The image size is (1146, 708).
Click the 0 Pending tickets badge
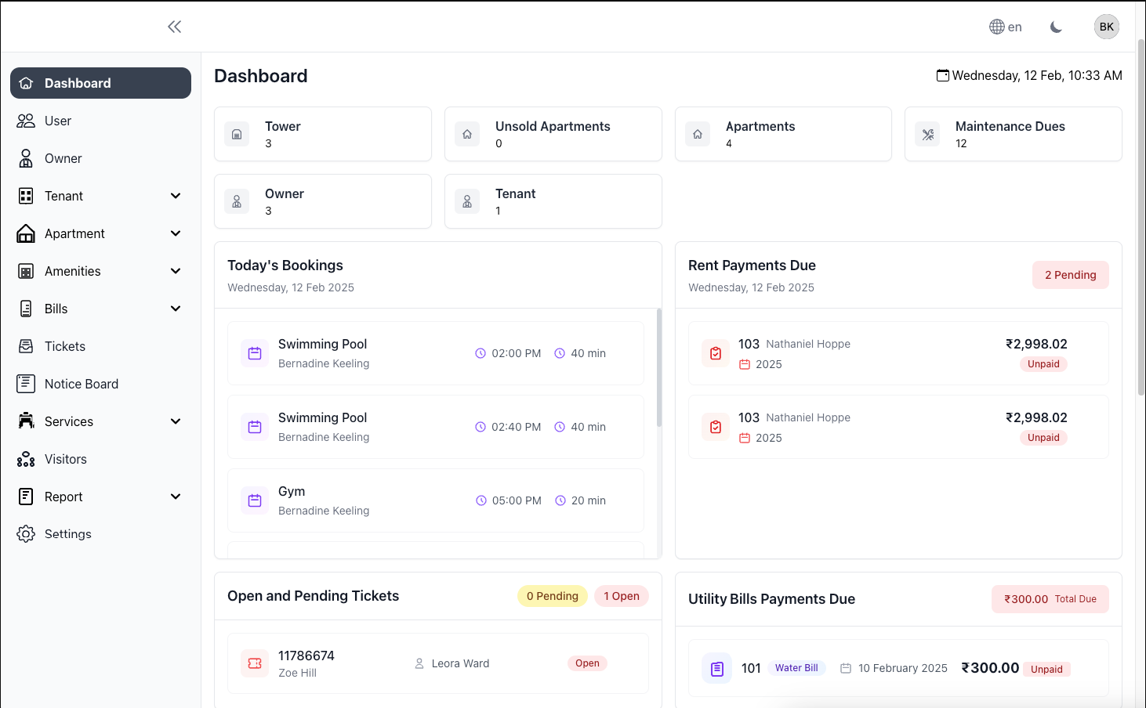tap(552, 596)
